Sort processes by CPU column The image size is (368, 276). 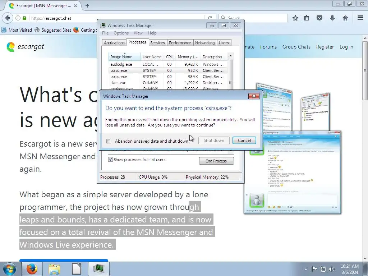(x=170, y=57)
